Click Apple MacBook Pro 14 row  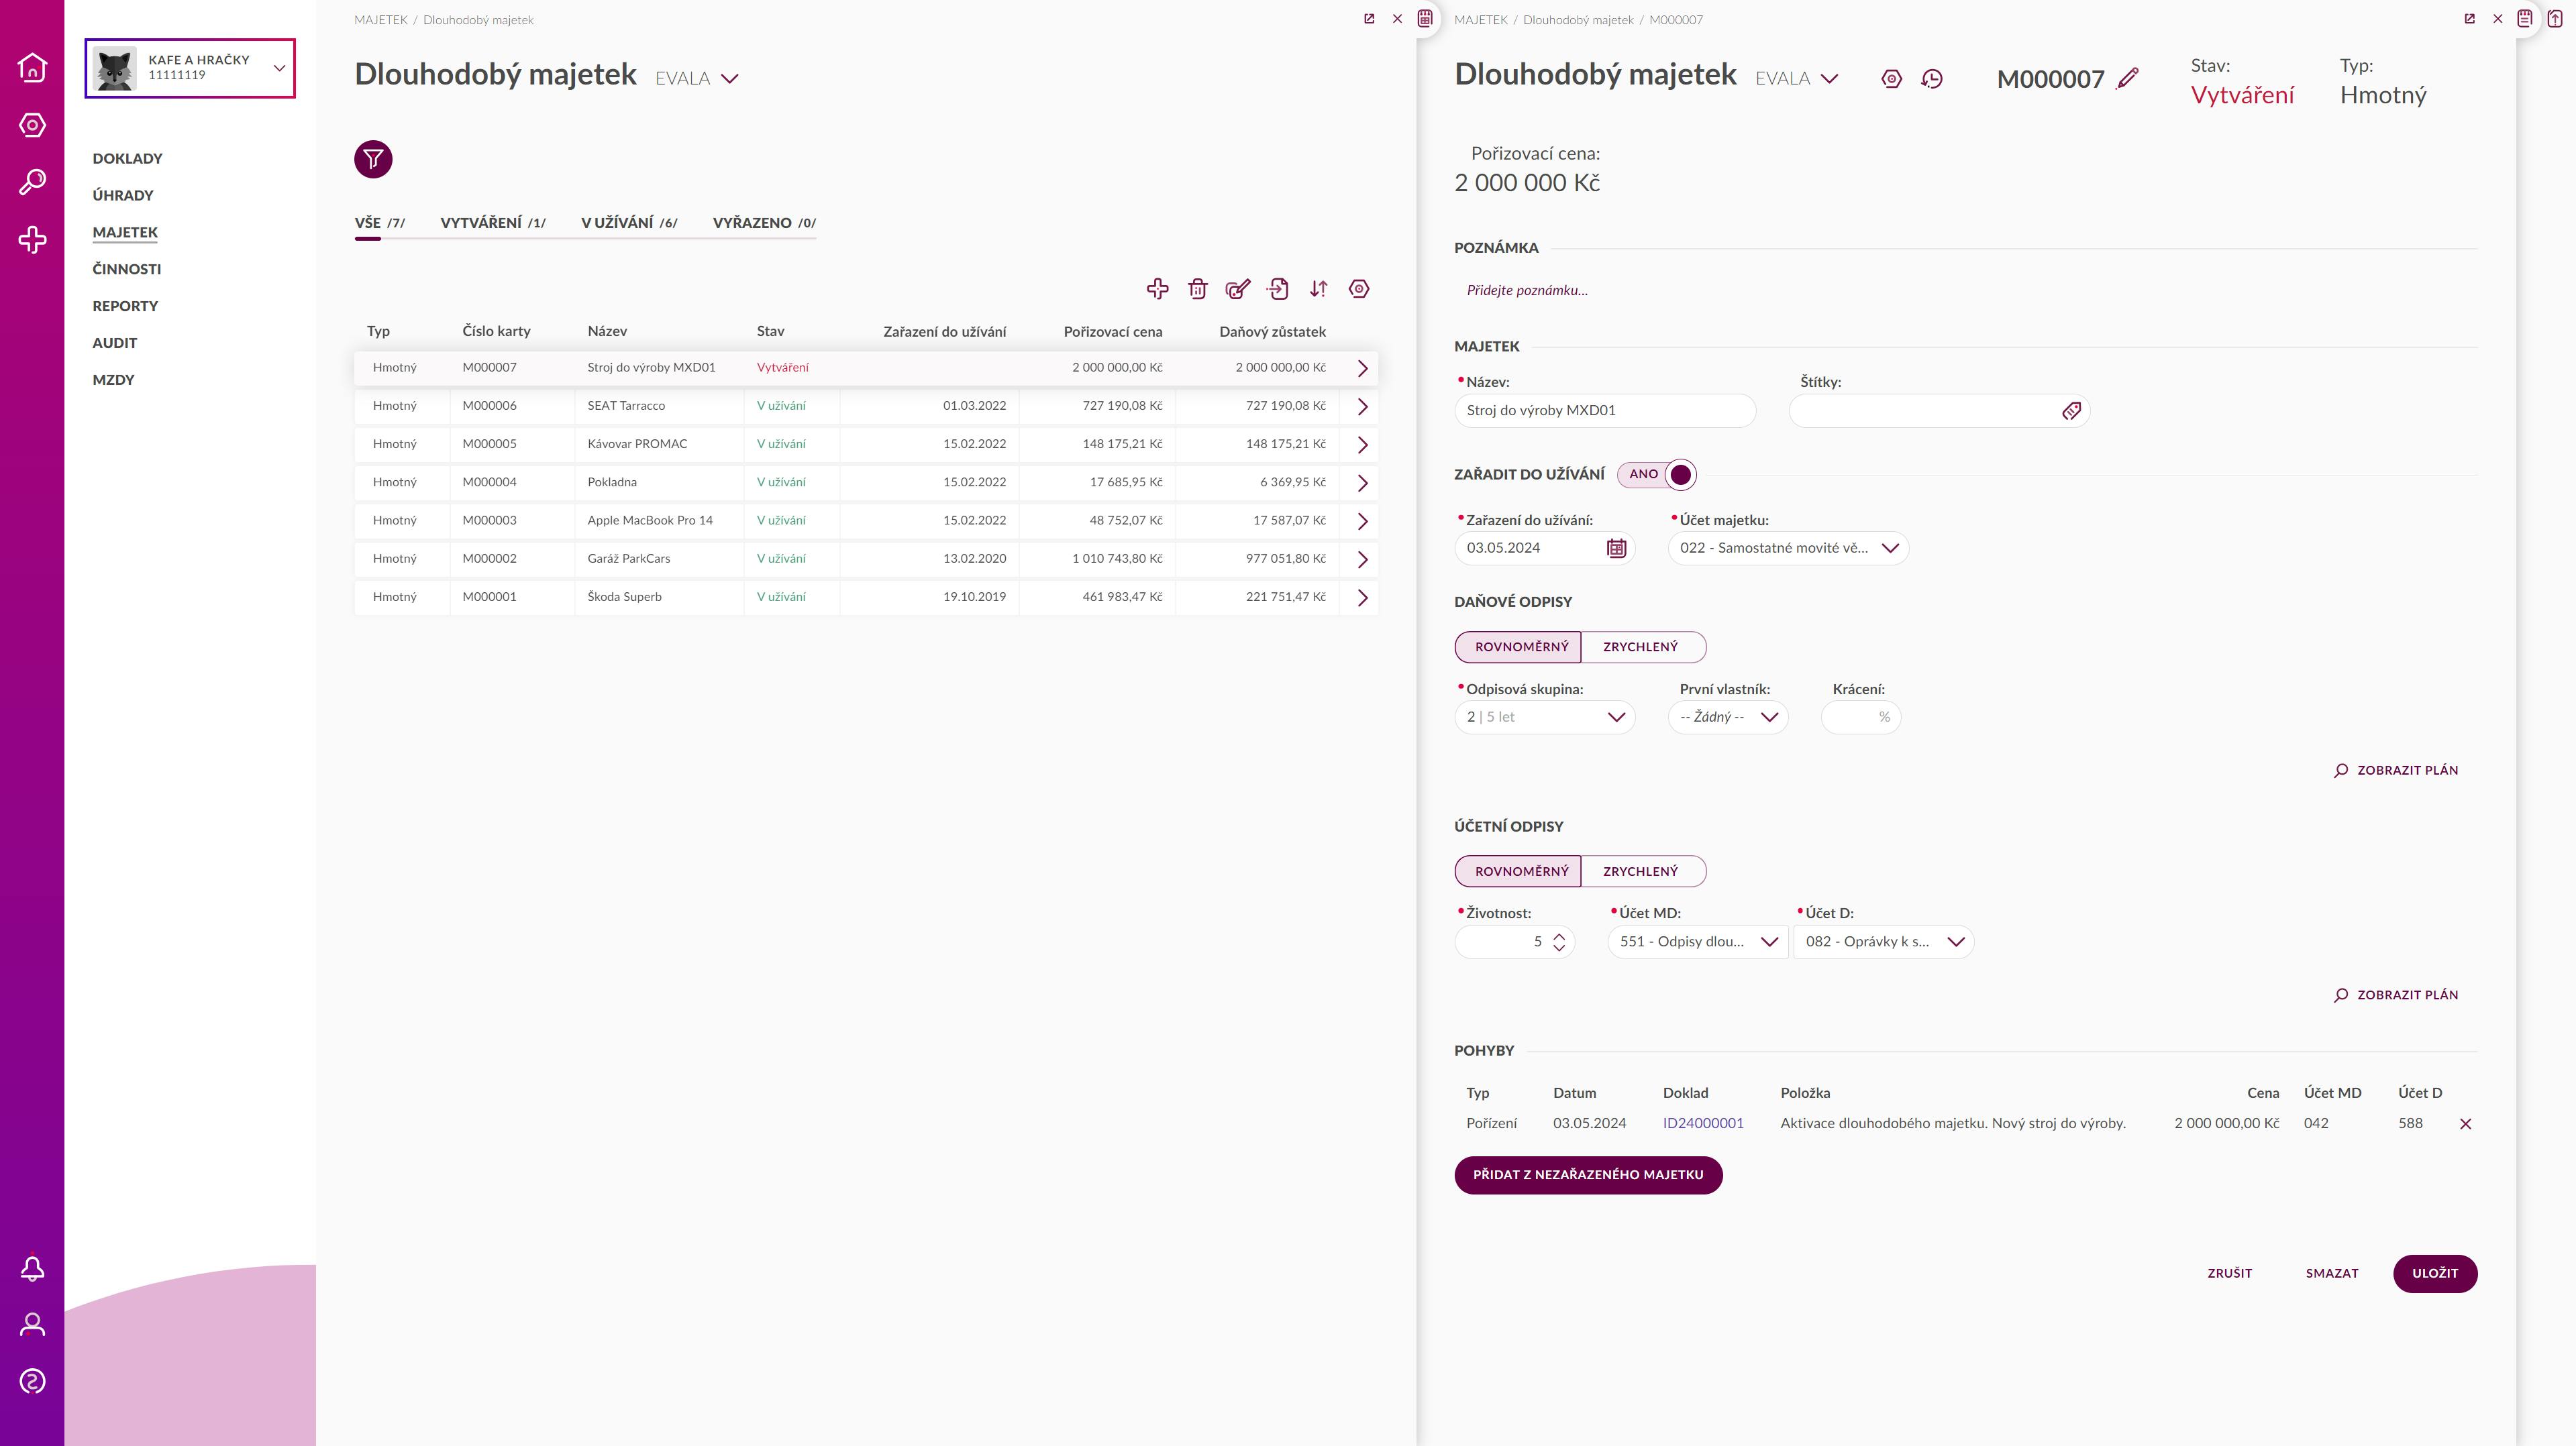click(x=866, y=520)
